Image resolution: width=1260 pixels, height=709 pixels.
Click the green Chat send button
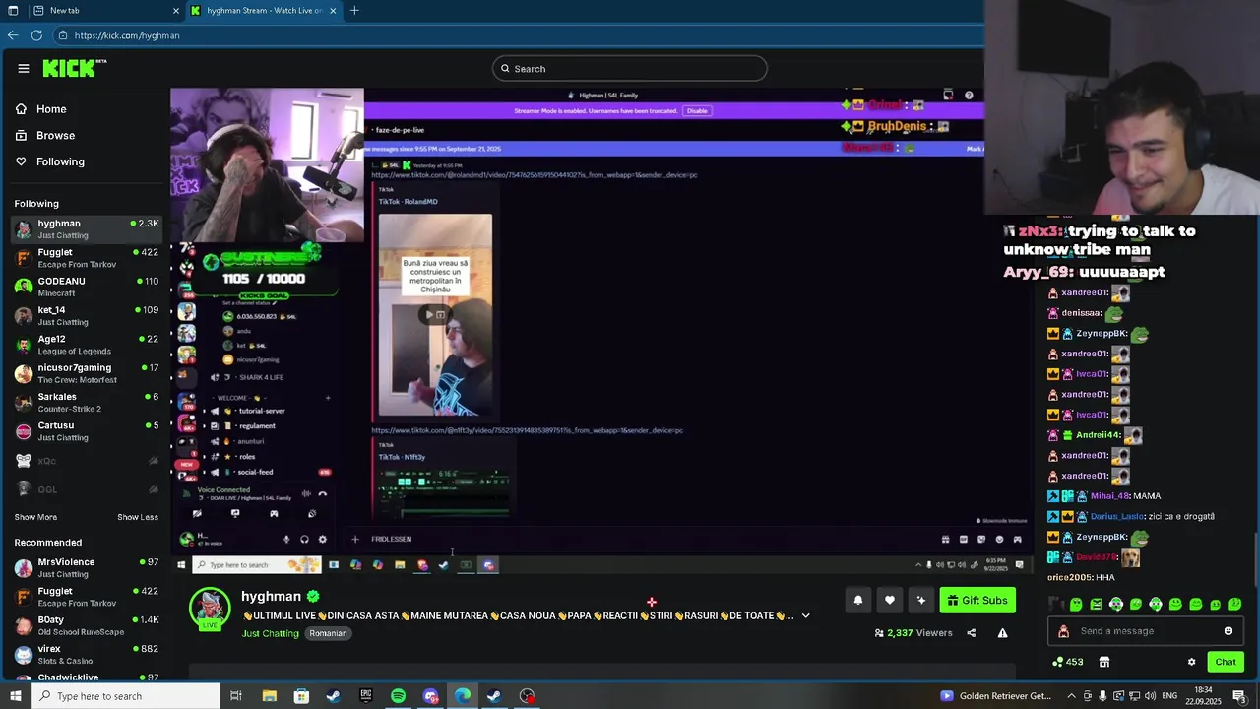tap(1226, 662)
